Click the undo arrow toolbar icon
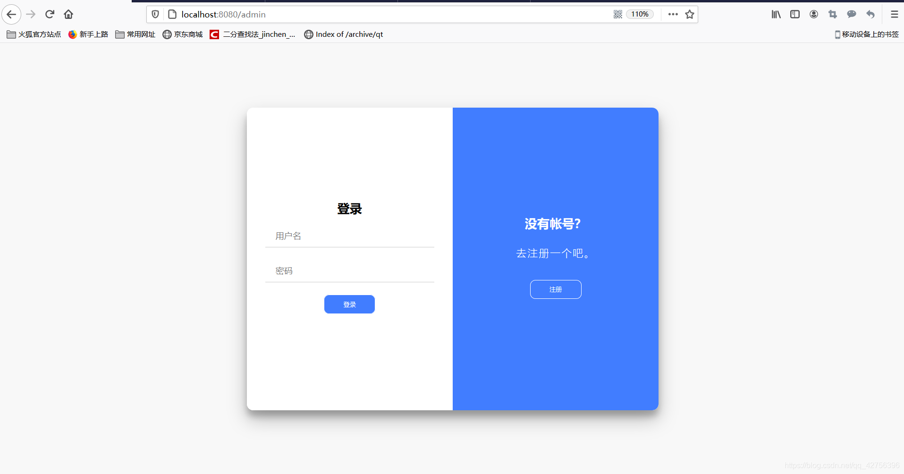 [x=870, y=14]
